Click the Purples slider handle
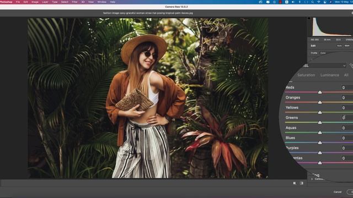 [320, 153]
